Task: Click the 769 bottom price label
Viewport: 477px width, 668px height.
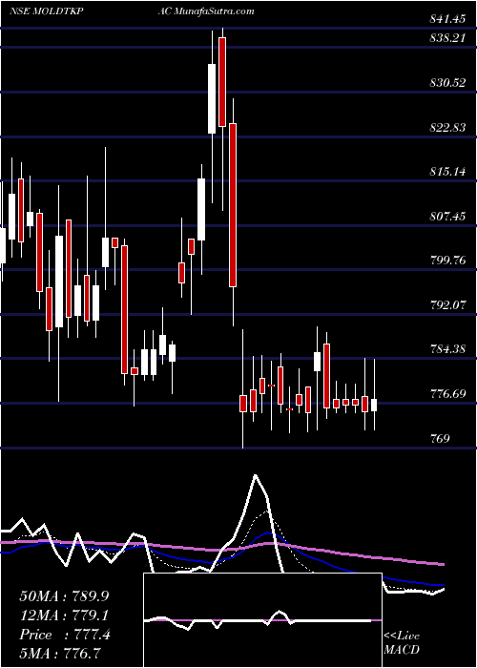Action: pos(441,438)
